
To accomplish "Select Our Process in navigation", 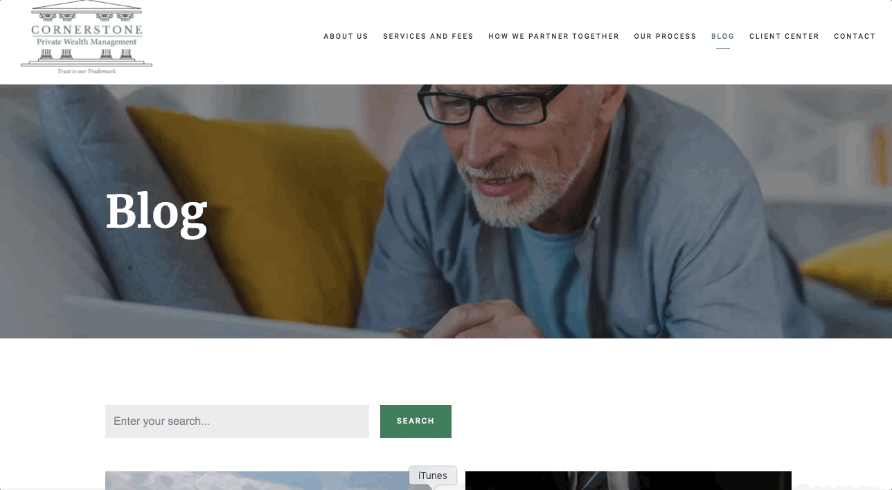I will pos(665,36).
